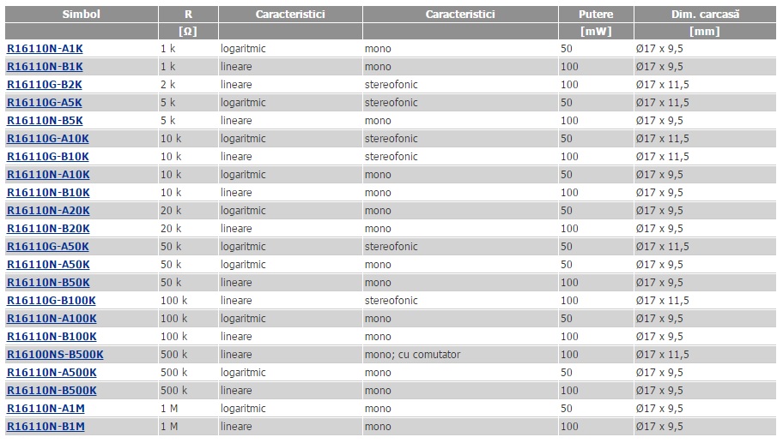Open the R16110G-A5K stereofonic part

[45, 103]
